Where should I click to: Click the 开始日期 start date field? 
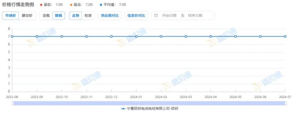coord(169,16)
